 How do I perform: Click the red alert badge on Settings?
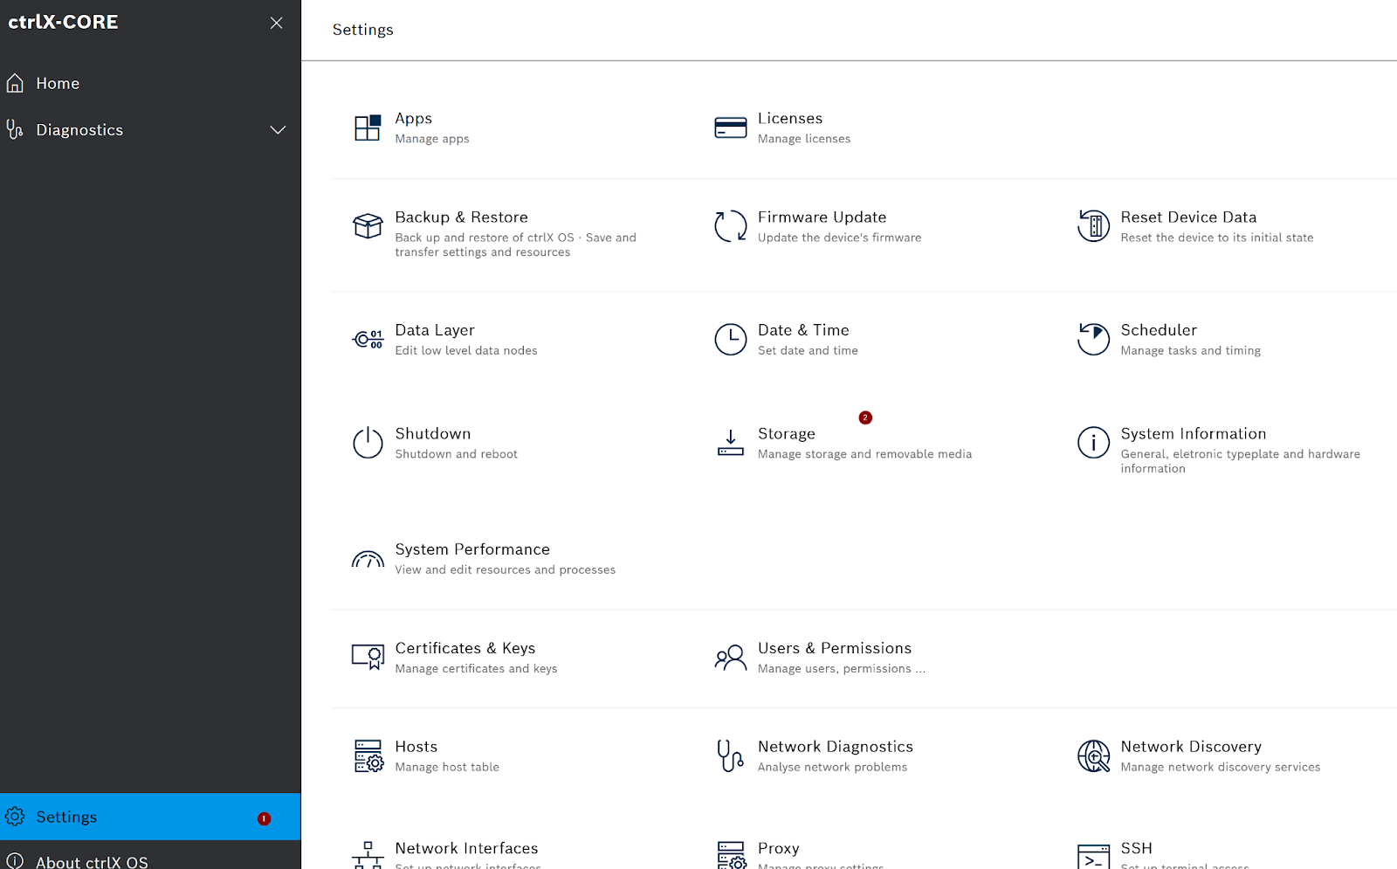click(264, 818)
